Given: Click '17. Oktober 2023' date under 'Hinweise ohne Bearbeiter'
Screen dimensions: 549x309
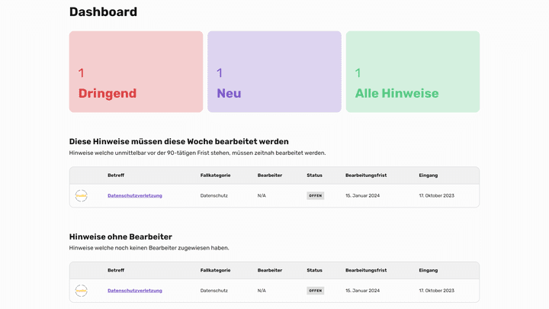Looking at the screenshot, I should 436,290.
